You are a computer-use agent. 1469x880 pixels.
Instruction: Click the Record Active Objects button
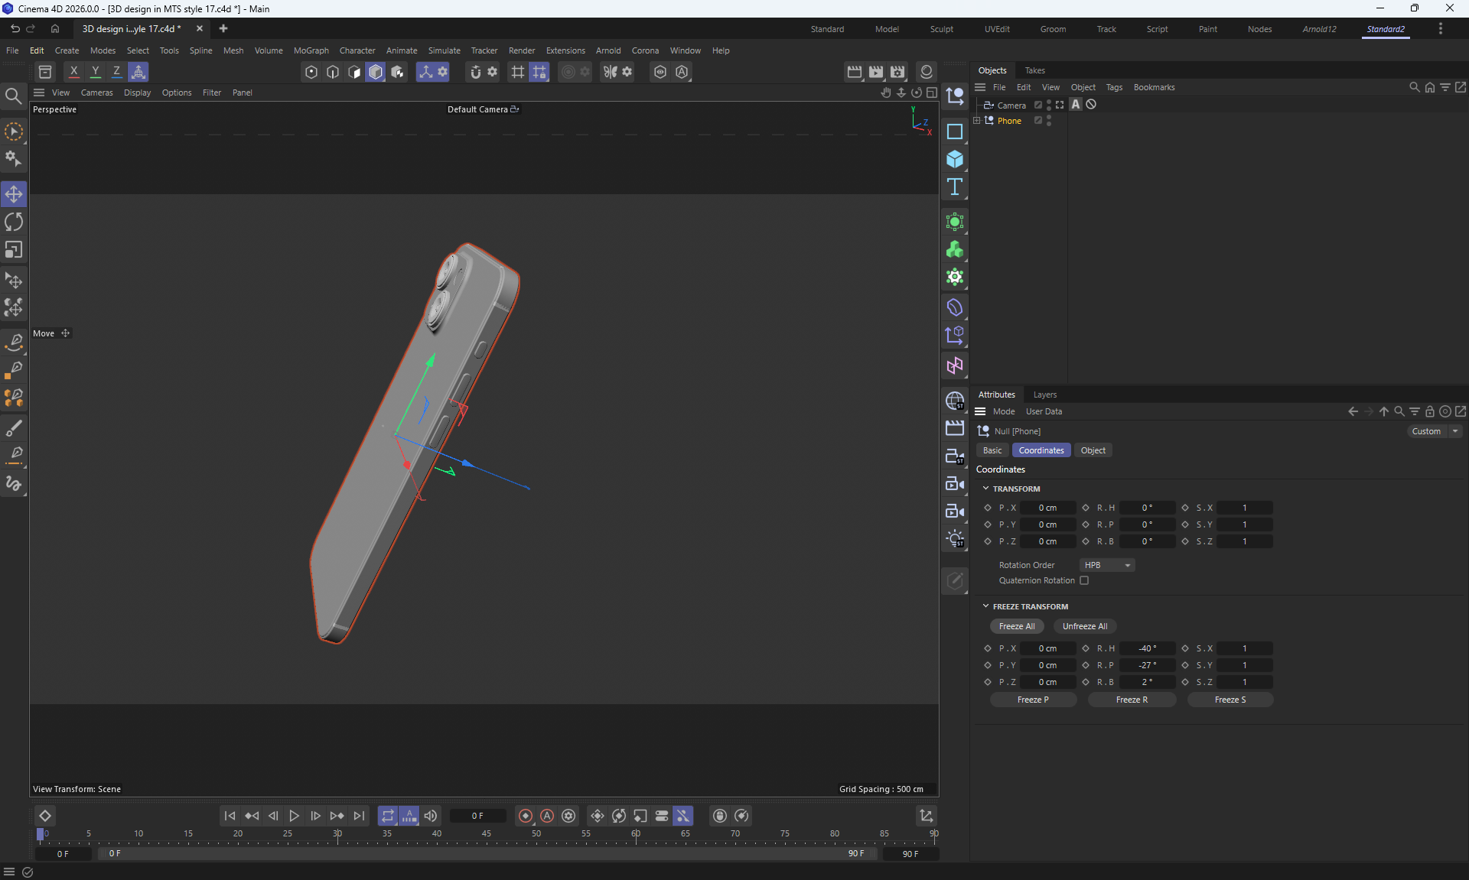(526, 816)
